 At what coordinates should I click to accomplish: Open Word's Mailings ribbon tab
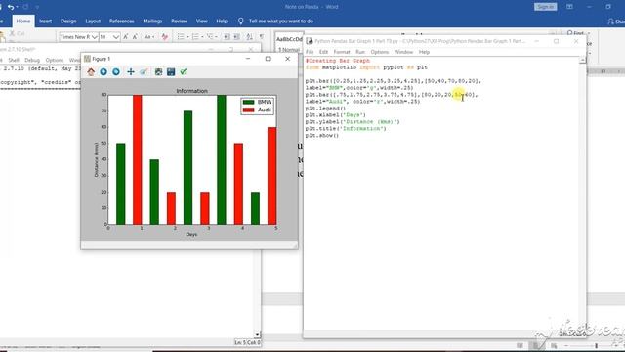[x=152, y=21]
